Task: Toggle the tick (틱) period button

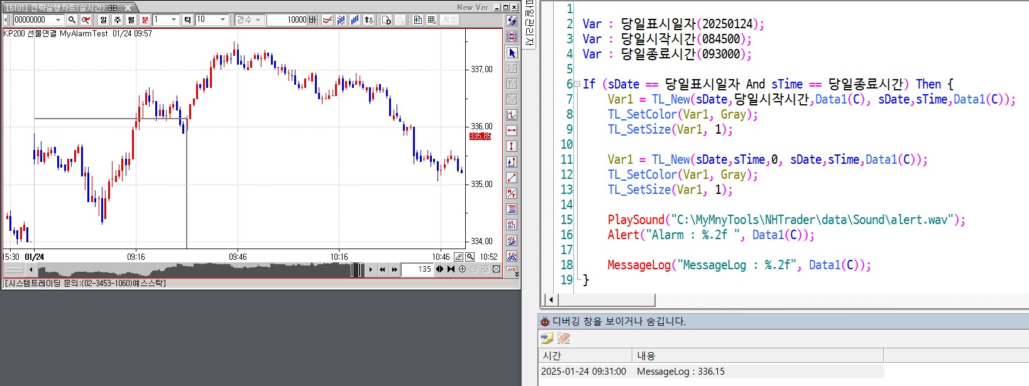Action: (x=187, y=20)
